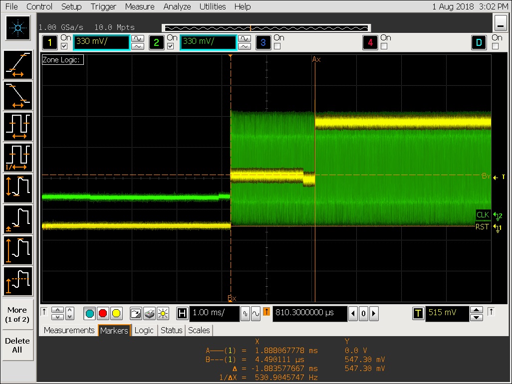Image resolution: width=512 pixels, height=384 pixels.
Task: Click the red Stop acquisition button
Action: (x=103, y=314)
